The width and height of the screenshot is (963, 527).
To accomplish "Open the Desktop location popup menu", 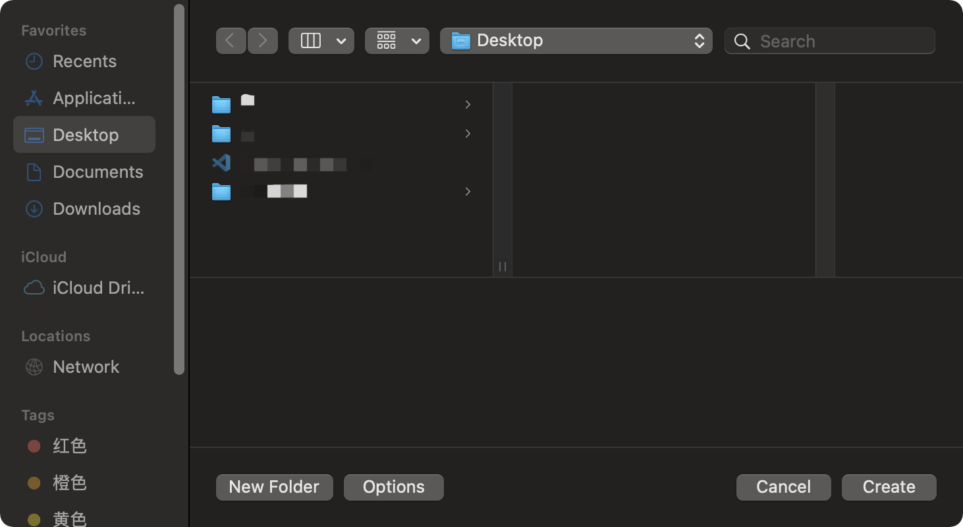I will coord(576,41).
